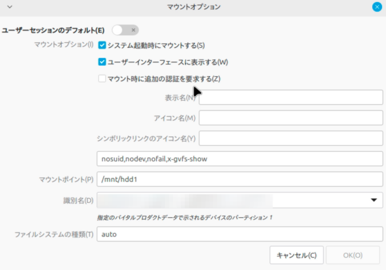Click the nosuid,nodev,nofail mount options field
Screen dimensions: 386x270
point(239,159)
